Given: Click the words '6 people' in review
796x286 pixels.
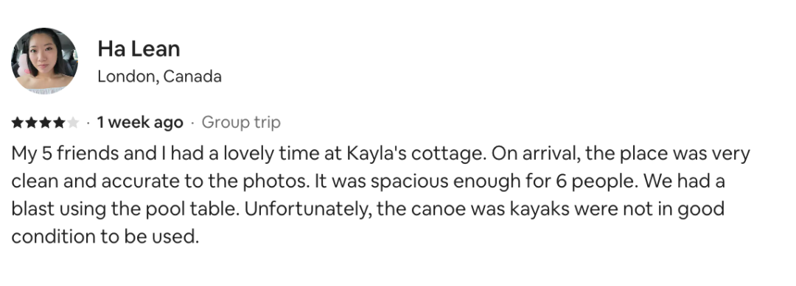Looking at the screenshot, I should coord(596,181).
